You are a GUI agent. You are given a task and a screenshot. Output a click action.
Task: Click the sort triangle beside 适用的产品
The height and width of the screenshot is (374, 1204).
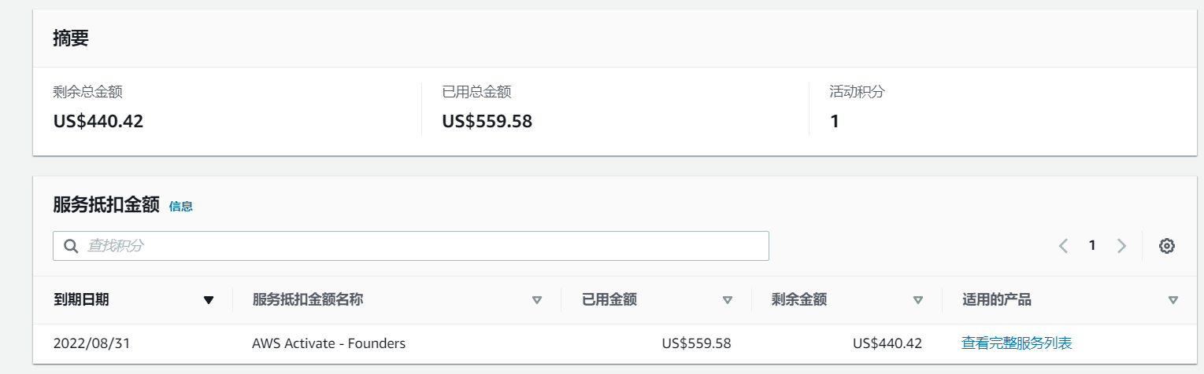[1173, 299]
